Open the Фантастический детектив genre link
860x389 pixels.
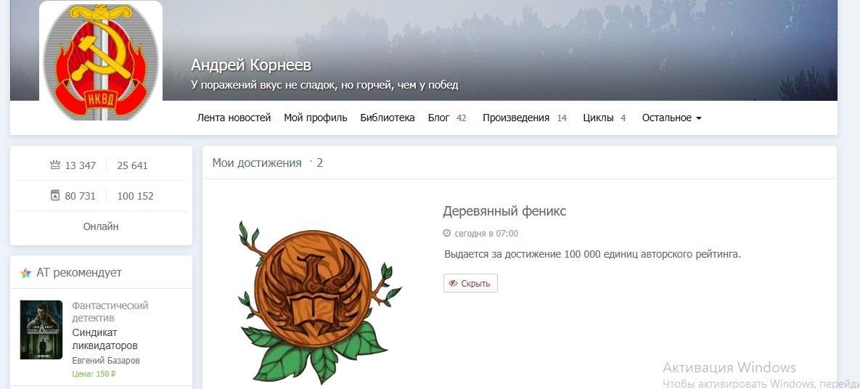coord(110,311)
